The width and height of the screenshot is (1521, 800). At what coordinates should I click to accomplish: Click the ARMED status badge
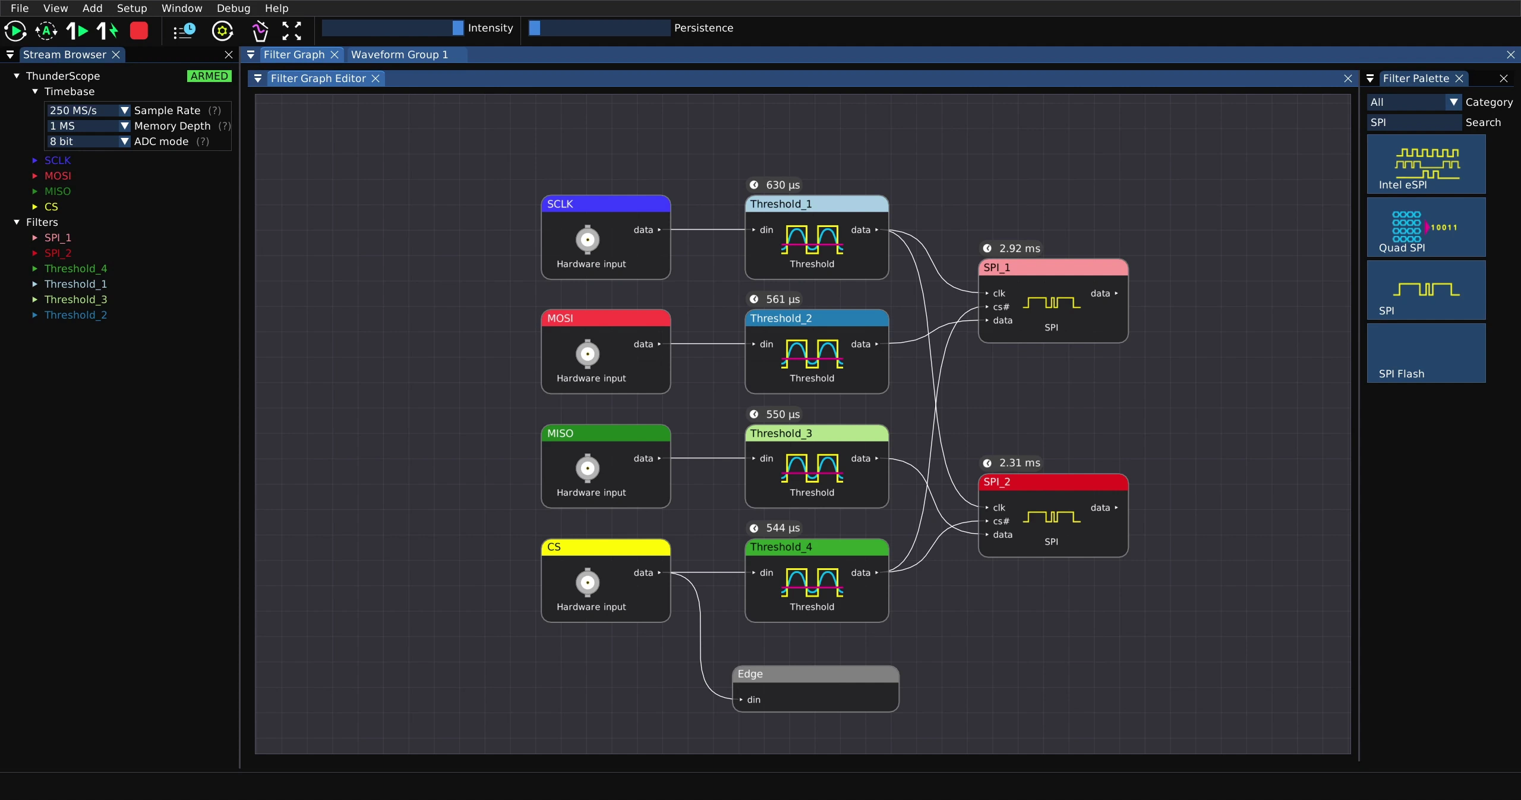click(209, 76)
